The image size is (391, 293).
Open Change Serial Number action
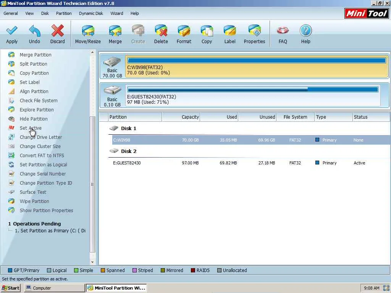pyautogui.click(x=43, y=174)
